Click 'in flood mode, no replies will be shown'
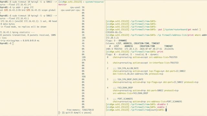 coord(23,27)
